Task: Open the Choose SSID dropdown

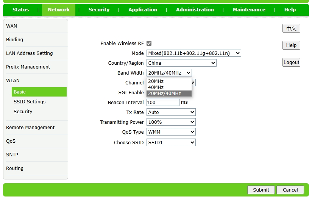Action: tap(171, 143)
